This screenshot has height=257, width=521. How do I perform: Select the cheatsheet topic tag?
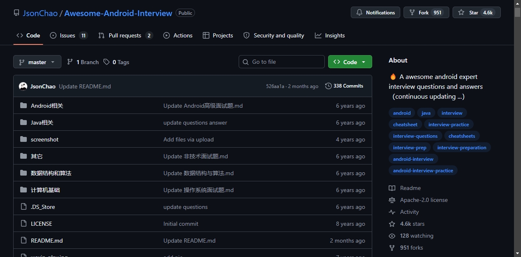[x=405, y=125]
